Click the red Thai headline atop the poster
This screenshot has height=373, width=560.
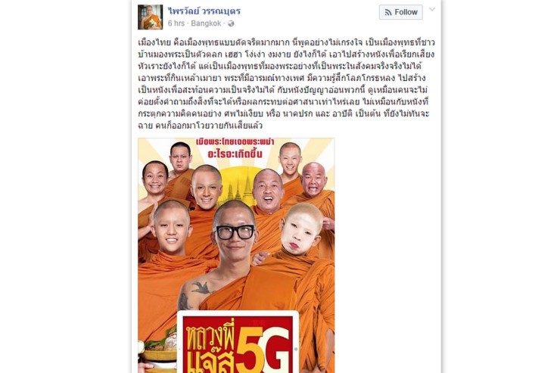point(235,148)
